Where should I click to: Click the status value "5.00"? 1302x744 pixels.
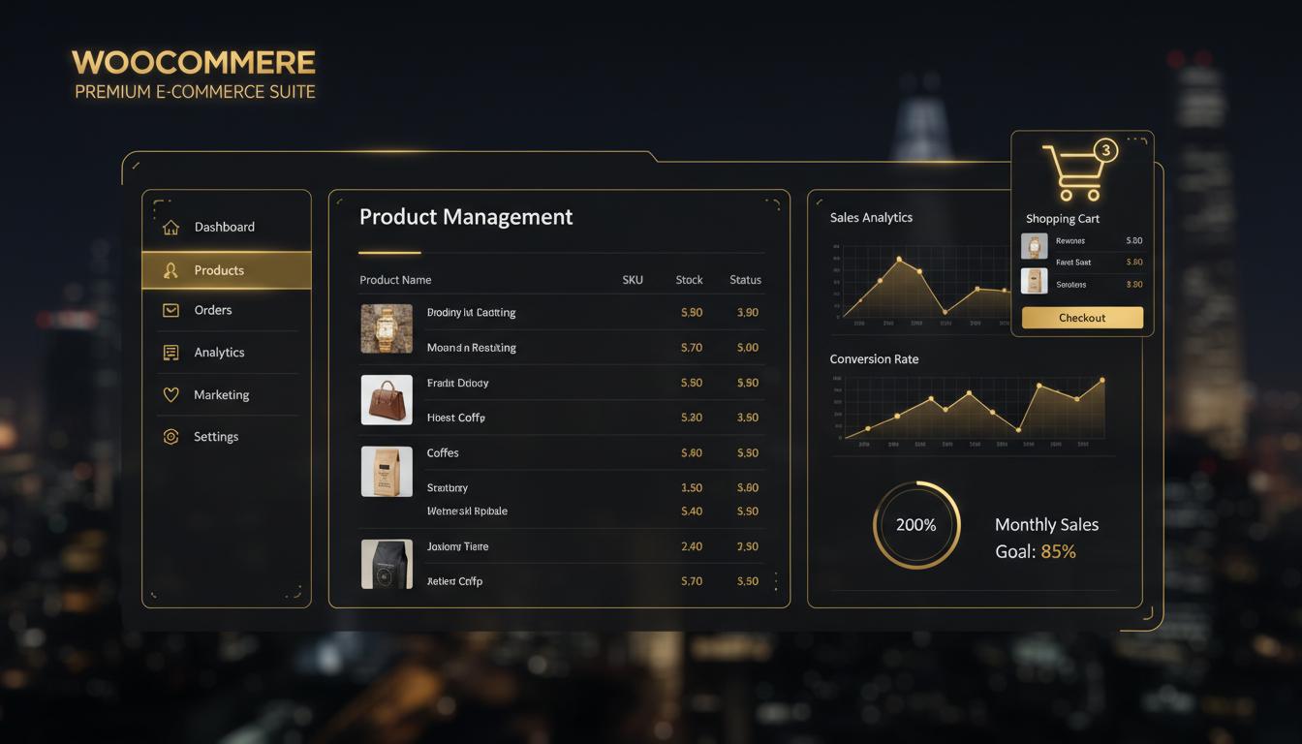(748, 348)
